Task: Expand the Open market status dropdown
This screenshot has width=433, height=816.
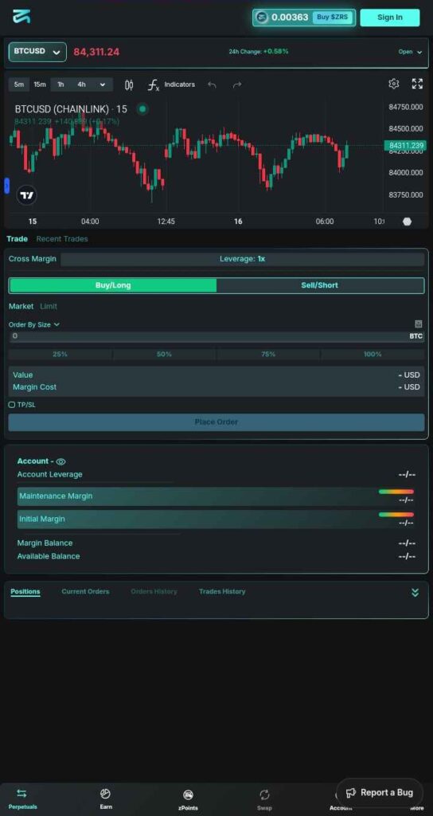Action: coord(410,52)
